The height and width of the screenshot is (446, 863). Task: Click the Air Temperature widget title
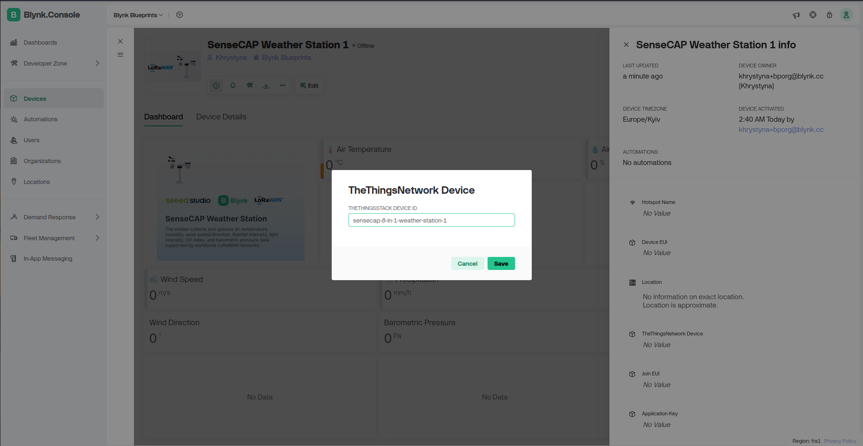click(364, 149)
